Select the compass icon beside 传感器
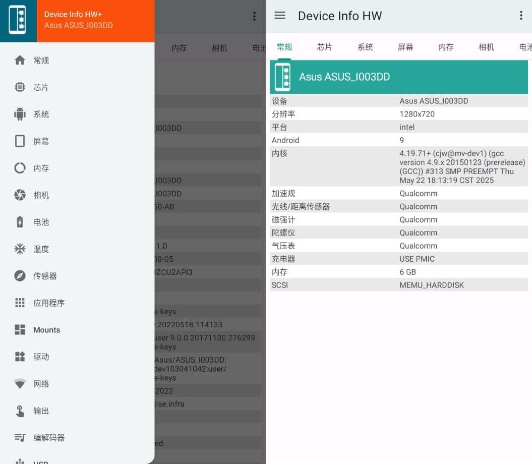The image size is (532, 464). pos(20,276)
